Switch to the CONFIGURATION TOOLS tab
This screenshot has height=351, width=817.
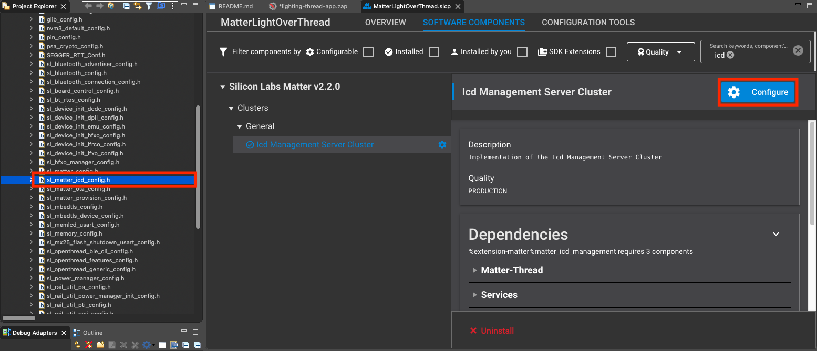tap(588, 23)
